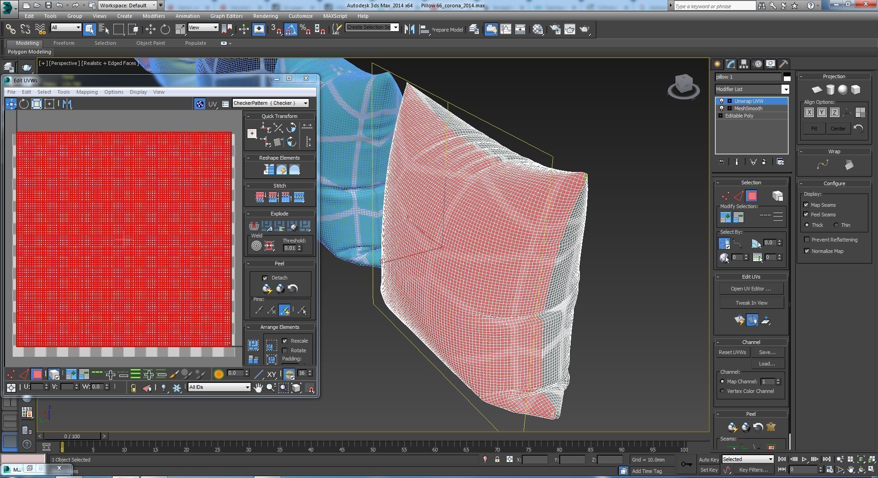Click the Open UV Editor button
Viewport: 878px width, 478px height.
pyautogui.click(x=751, y=289)
